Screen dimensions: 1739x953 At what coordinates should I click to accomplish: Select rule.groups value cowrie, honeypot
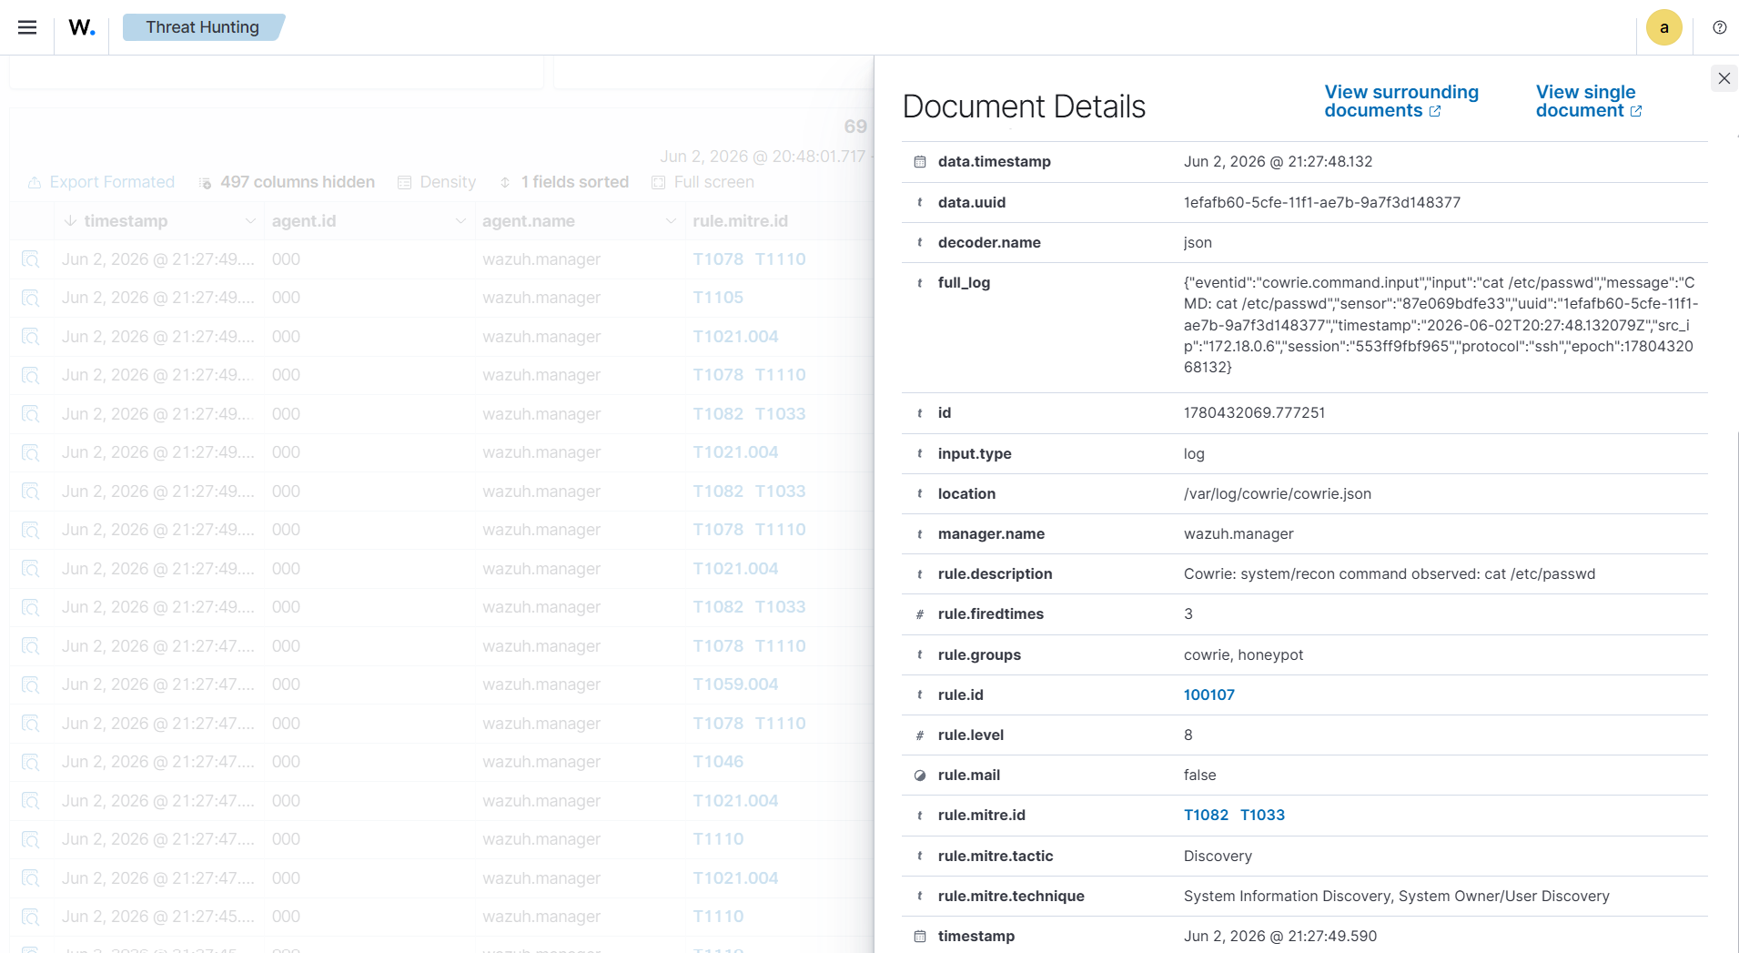[1243, 654]
